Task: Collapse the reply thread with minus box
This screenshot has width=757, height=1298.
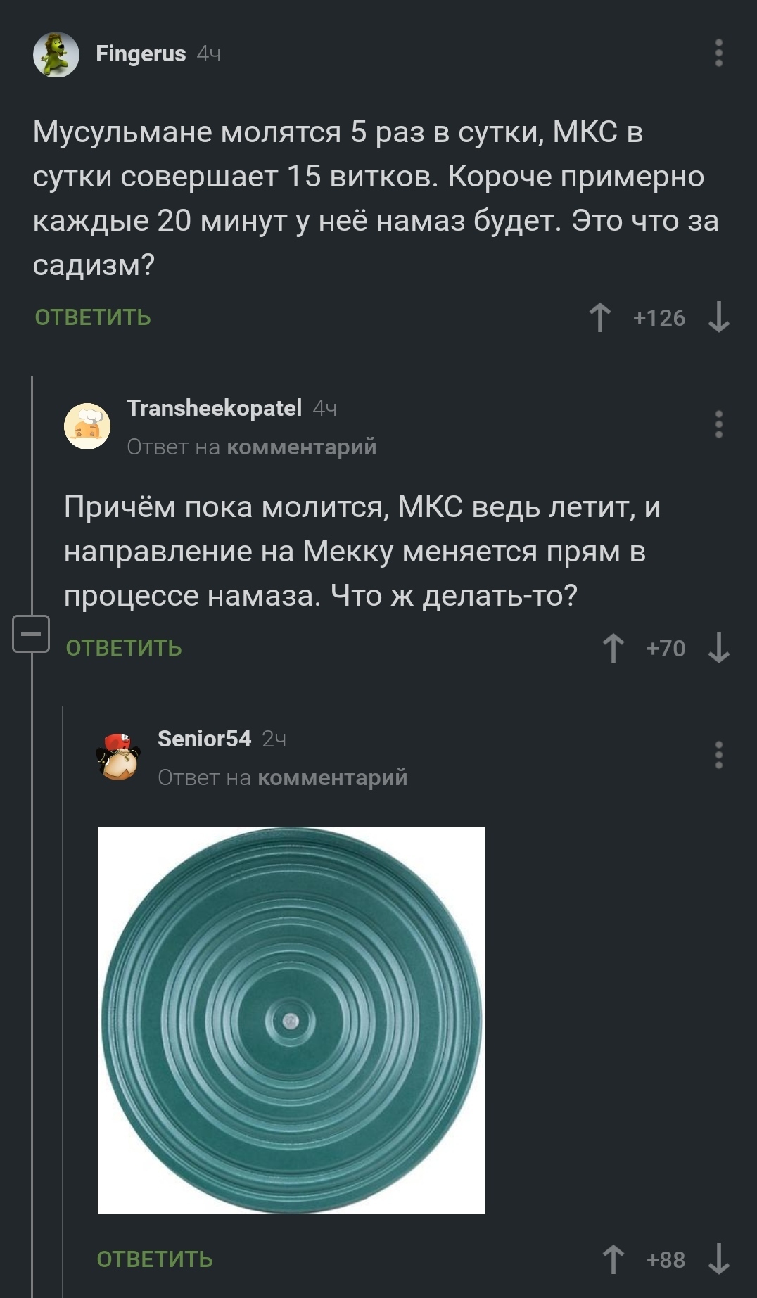Action: [31, 634]
